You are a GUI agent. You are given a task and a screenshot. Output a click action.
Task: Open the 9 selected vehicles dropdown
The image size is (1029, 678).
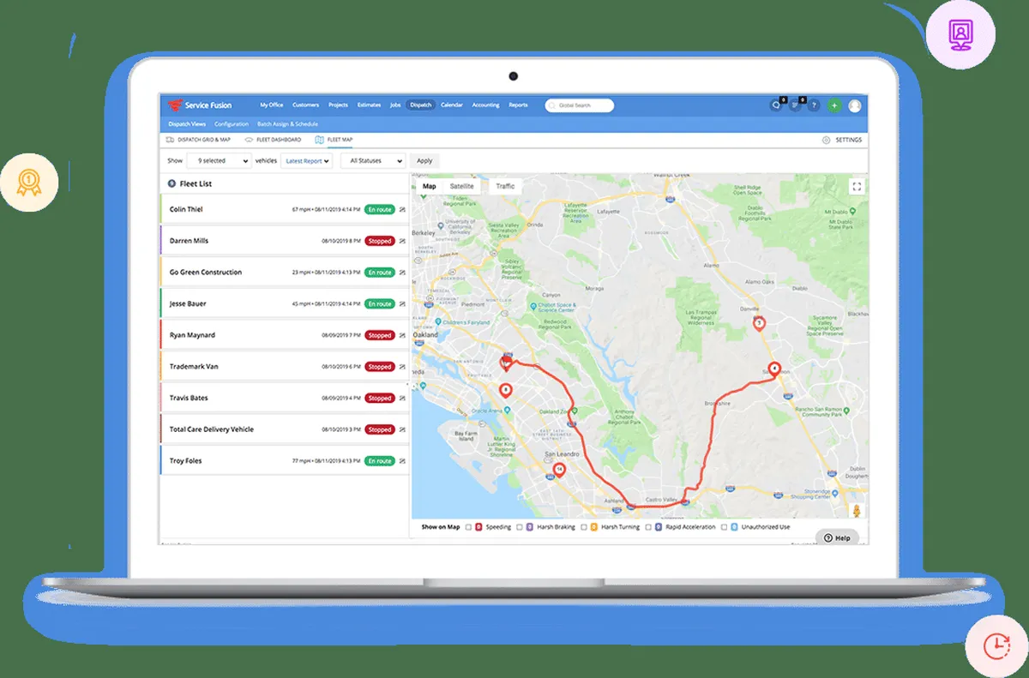219,160
